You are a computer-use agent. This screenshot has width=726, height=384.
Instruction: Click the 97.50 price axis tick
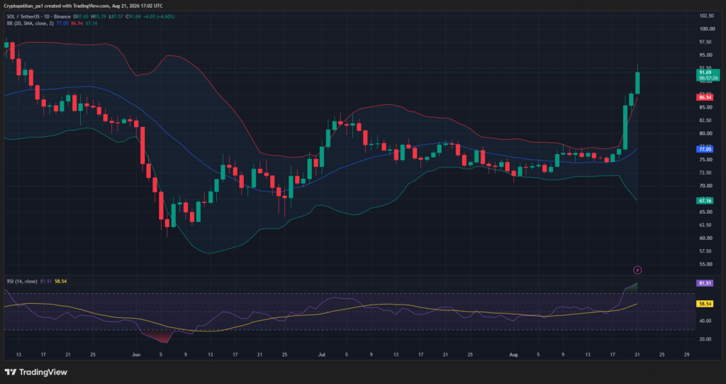705,42
